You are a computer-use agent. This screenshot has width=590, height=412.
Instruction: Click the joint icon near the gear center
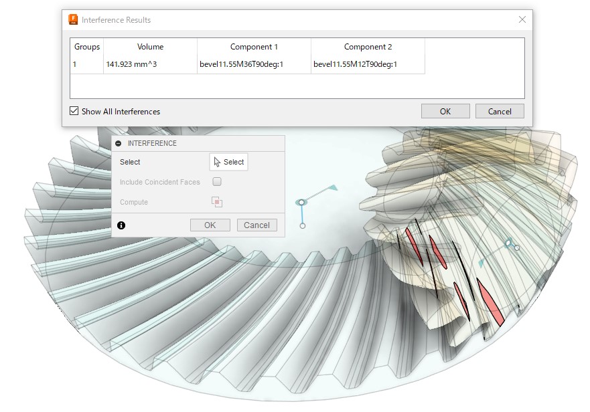pos(302,202)
